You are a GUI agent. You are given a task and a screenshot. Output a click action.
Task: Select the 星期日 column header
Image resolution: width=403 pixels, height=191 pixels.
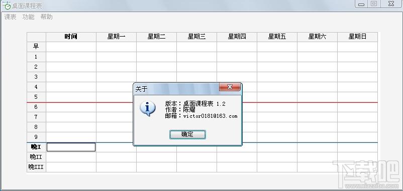[x=357, y=37]
